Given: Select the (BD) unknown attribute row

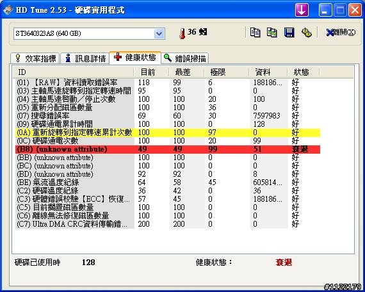Looking at the screenshot, I should (x=168, y=174).
